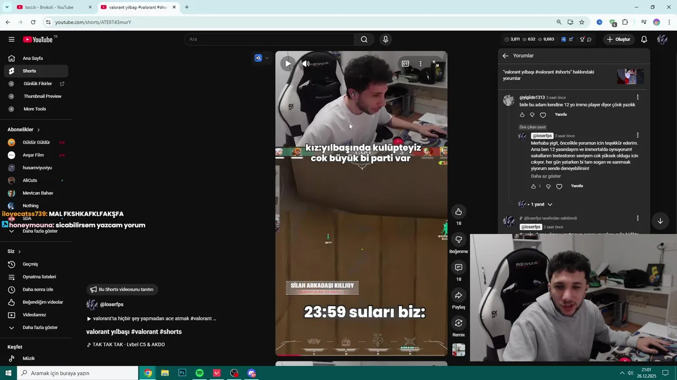Open Güldür Güldür subscription channel
677x380 pixels.
36,142
